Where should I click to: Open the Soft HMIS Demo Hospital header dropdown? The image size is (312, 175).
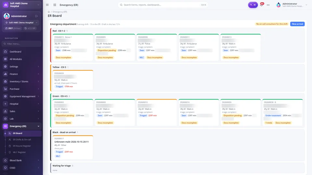[x=21, y=5]
